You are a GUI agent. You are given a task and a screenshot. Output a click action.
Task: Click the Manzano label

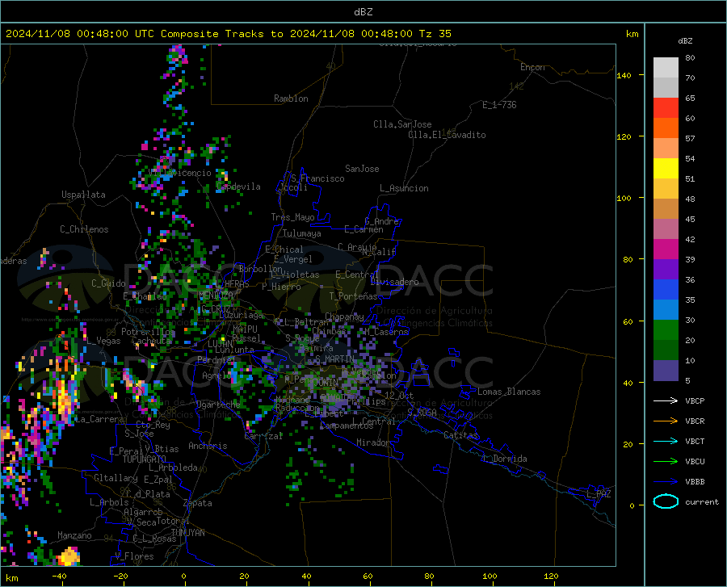pos(74,535)
